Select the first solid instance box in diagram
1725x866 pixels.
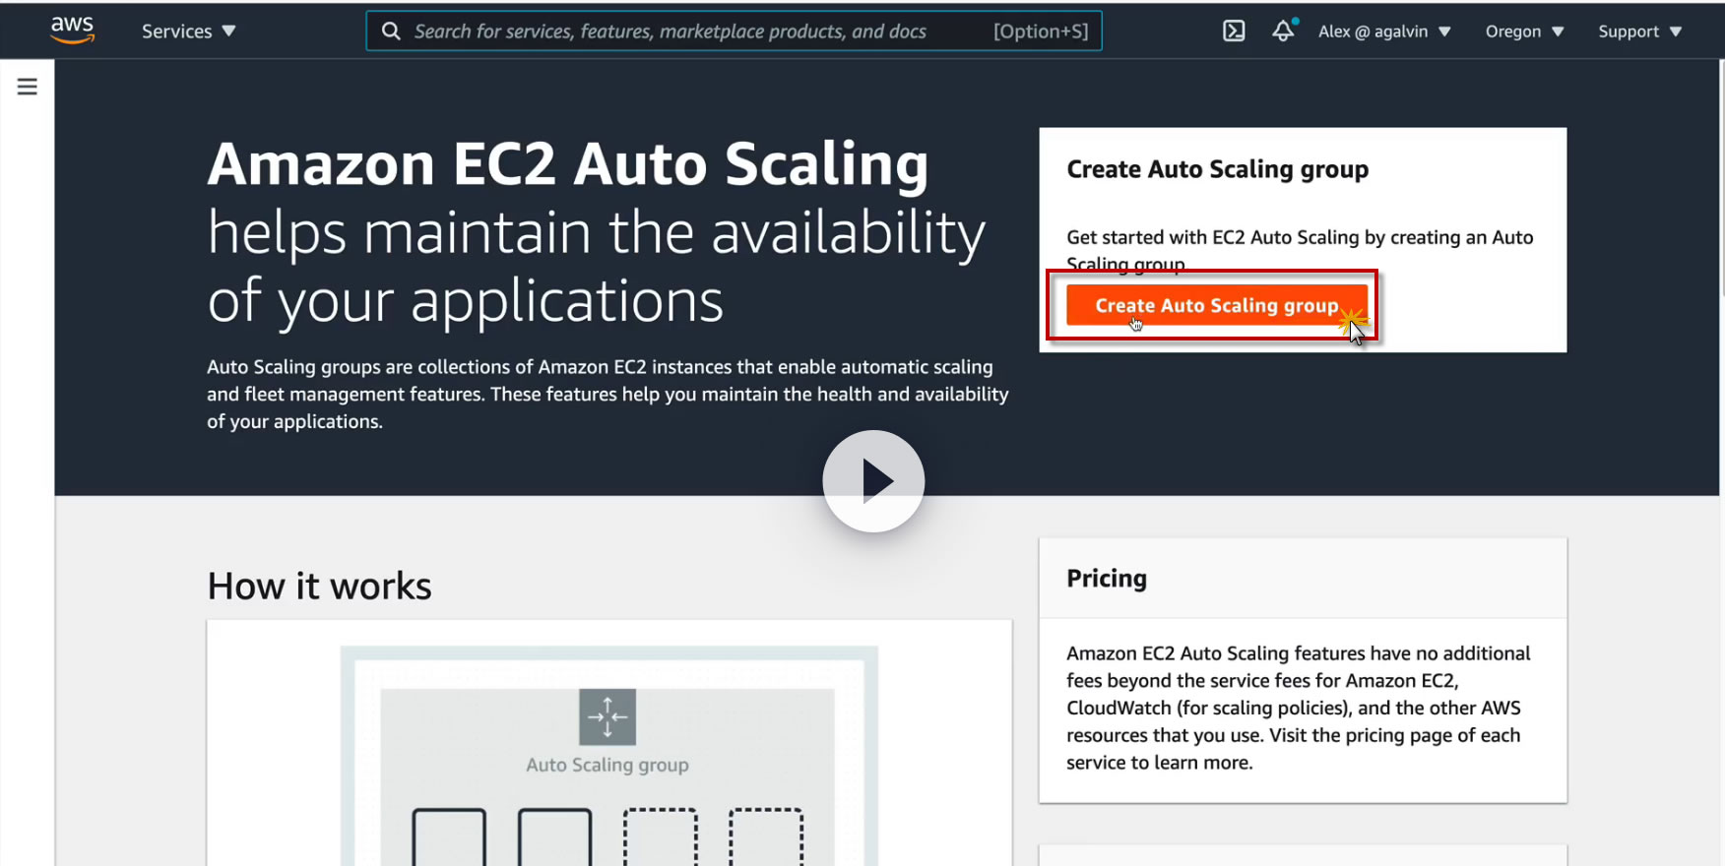coord(449,836)
